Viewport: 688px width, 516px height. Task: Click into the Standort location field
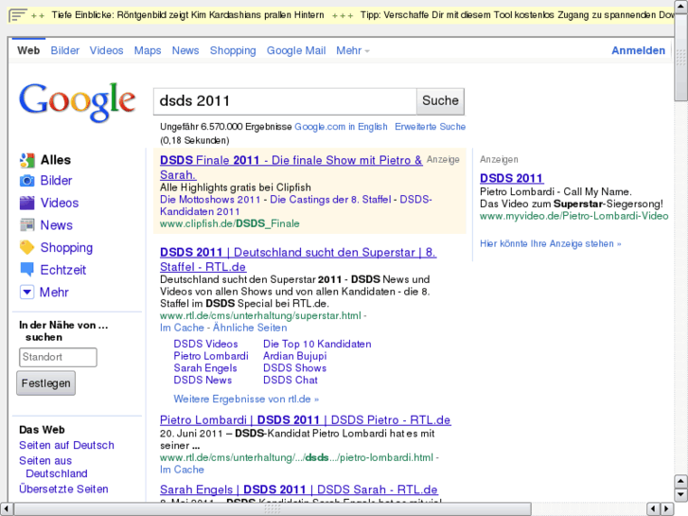[x=58, y=357]
